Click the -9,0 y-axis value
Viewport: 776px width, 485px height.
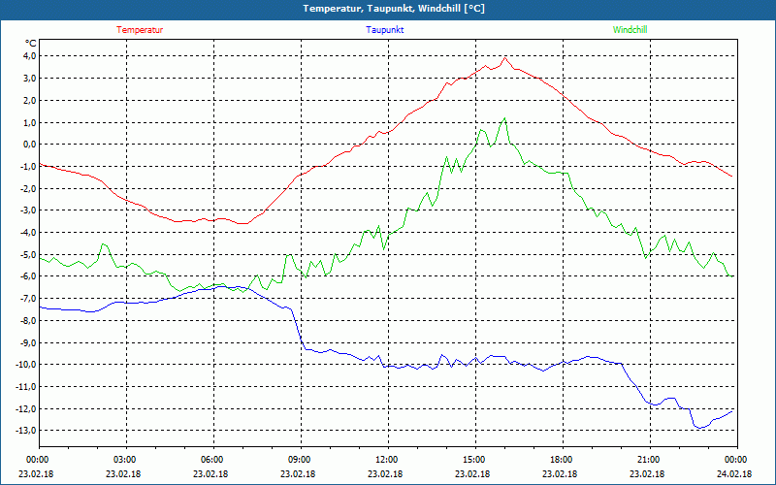pos(29,342)
